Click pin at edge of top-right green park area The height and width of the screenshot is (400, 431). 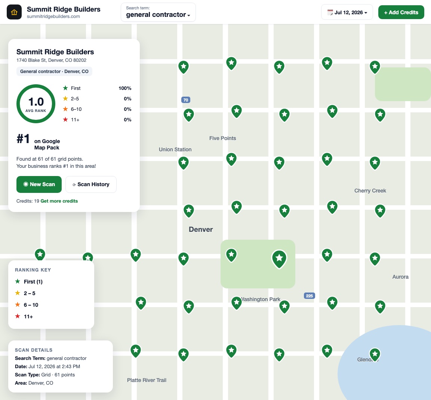click(375, 67)
